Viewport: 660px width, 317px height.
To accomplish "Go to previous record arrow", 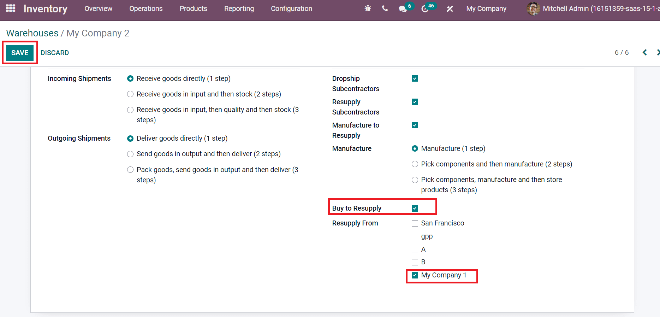I will (644, 53).
